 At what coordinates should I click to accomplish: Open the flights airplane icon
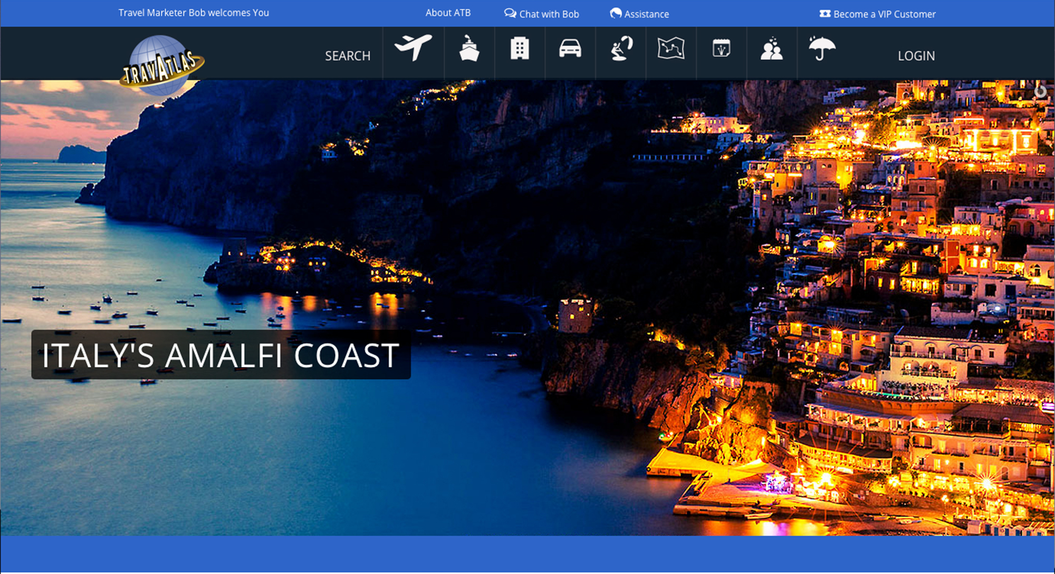click(413, 48)
